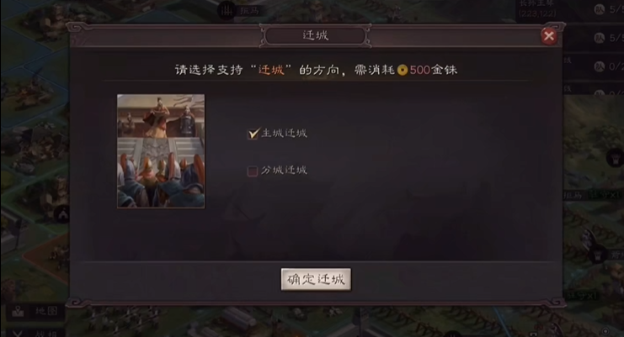Click the fence icon next to 拒马 at top
Screen dimensions: 624x337
227,10
